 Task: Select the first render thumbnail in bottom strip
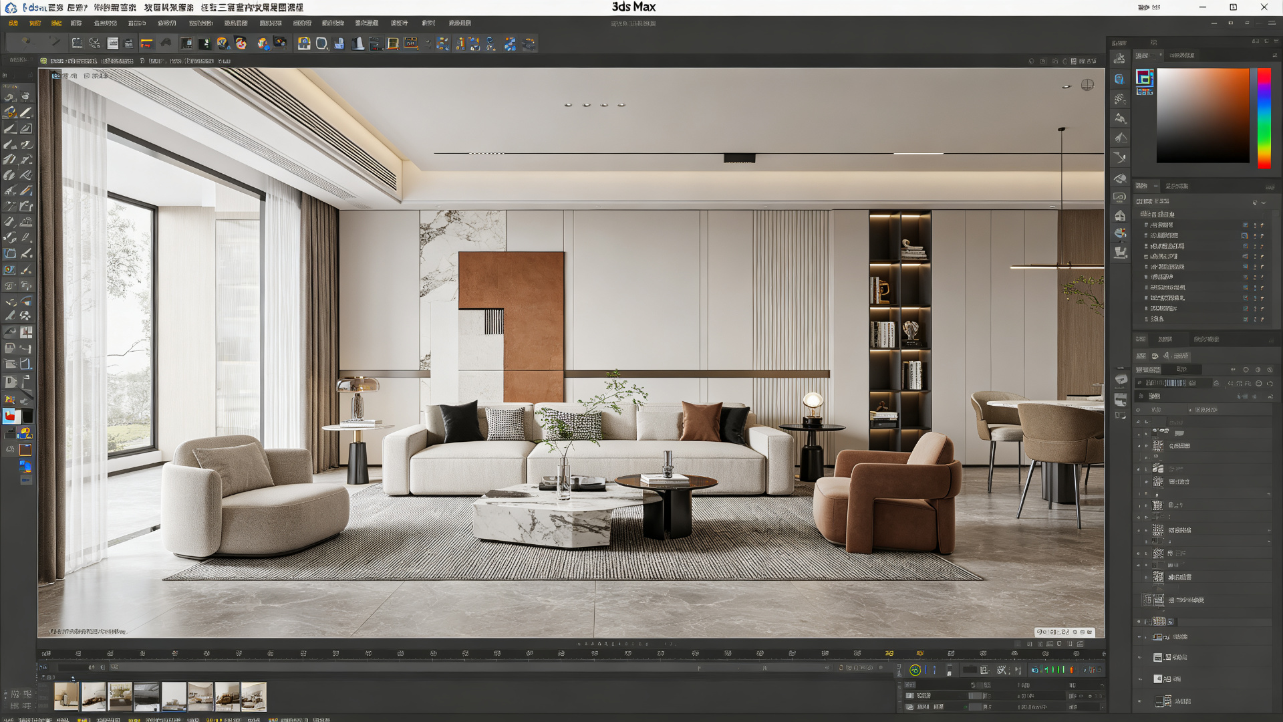(67, 697)
